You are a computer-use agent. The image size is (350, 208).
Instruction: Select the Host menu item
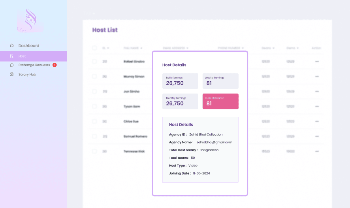pyautogui.click(x=33, y=56)
